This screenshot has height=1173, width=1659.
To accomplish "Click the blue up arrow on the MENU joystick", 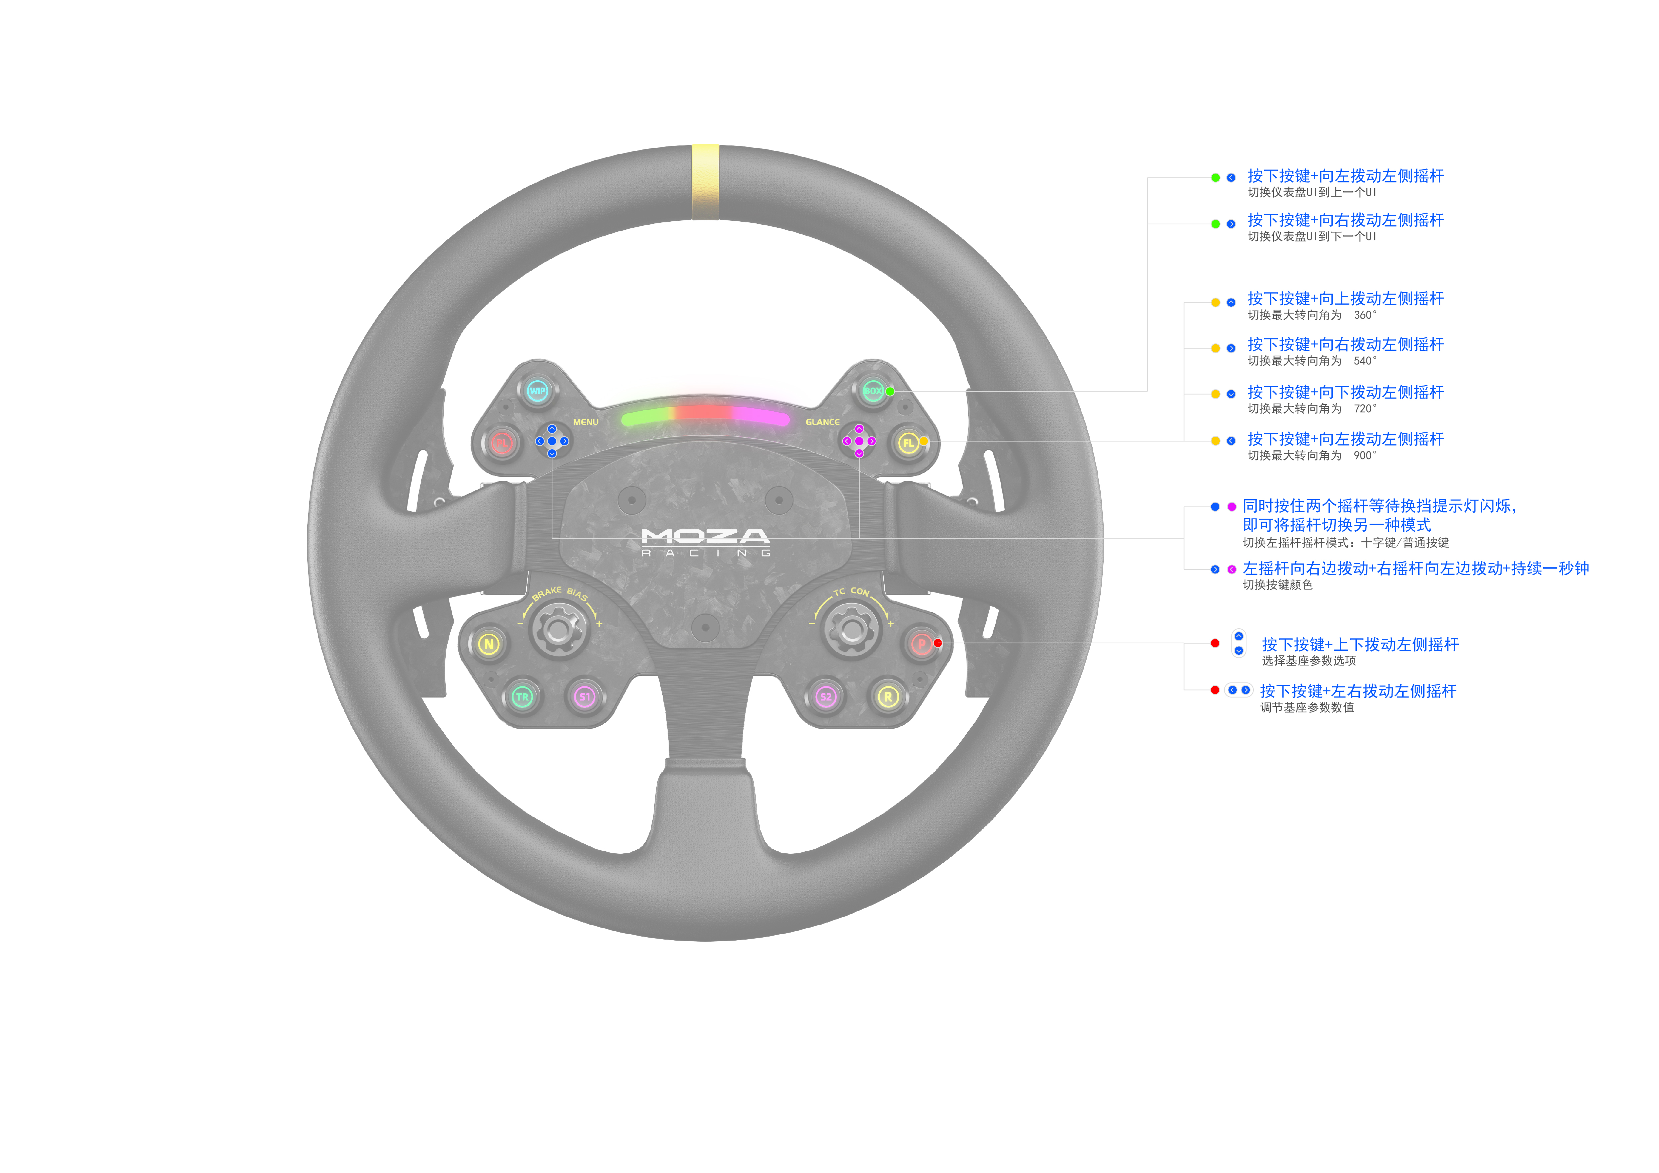I will [x=552, y=429].
